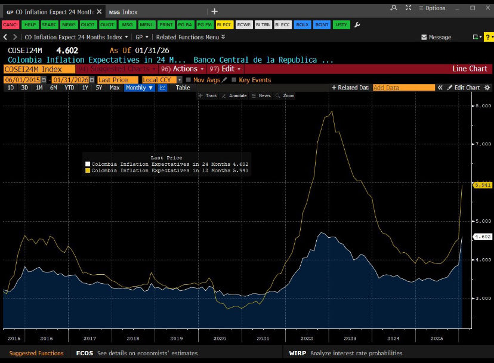Viewport: 494px width, 363px height.
Task: Click the green USTY shortcut button
Action: (x=341, y=24)
